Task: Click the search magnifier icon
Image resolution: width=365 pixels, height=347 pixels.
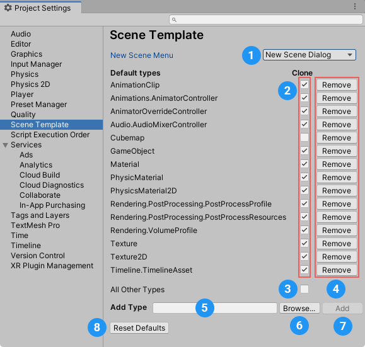Action: [x=174, y=20]
